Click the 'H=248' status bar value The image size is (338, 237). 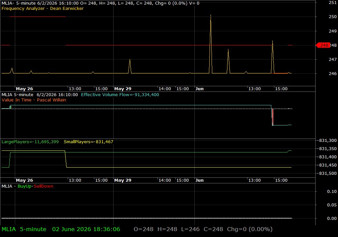click(167, 229)
